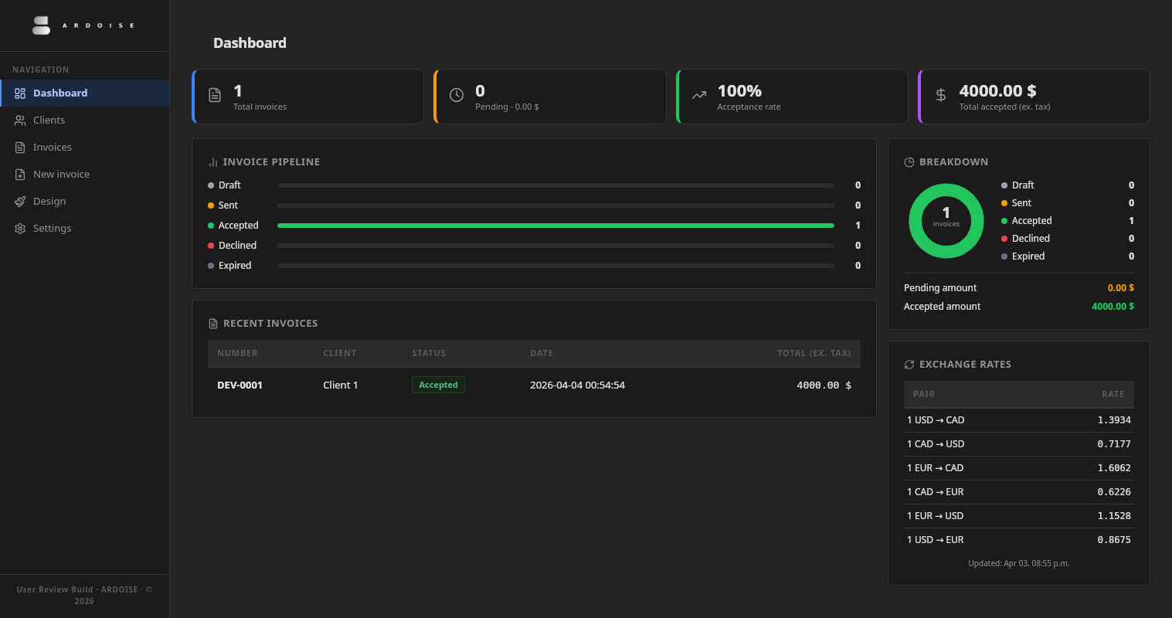The height and width of the screenshot is (618, 1172).
Task: Click the PAIR column header in Exchange Rates
Action: pyautogui.click(x=924, y=394)
